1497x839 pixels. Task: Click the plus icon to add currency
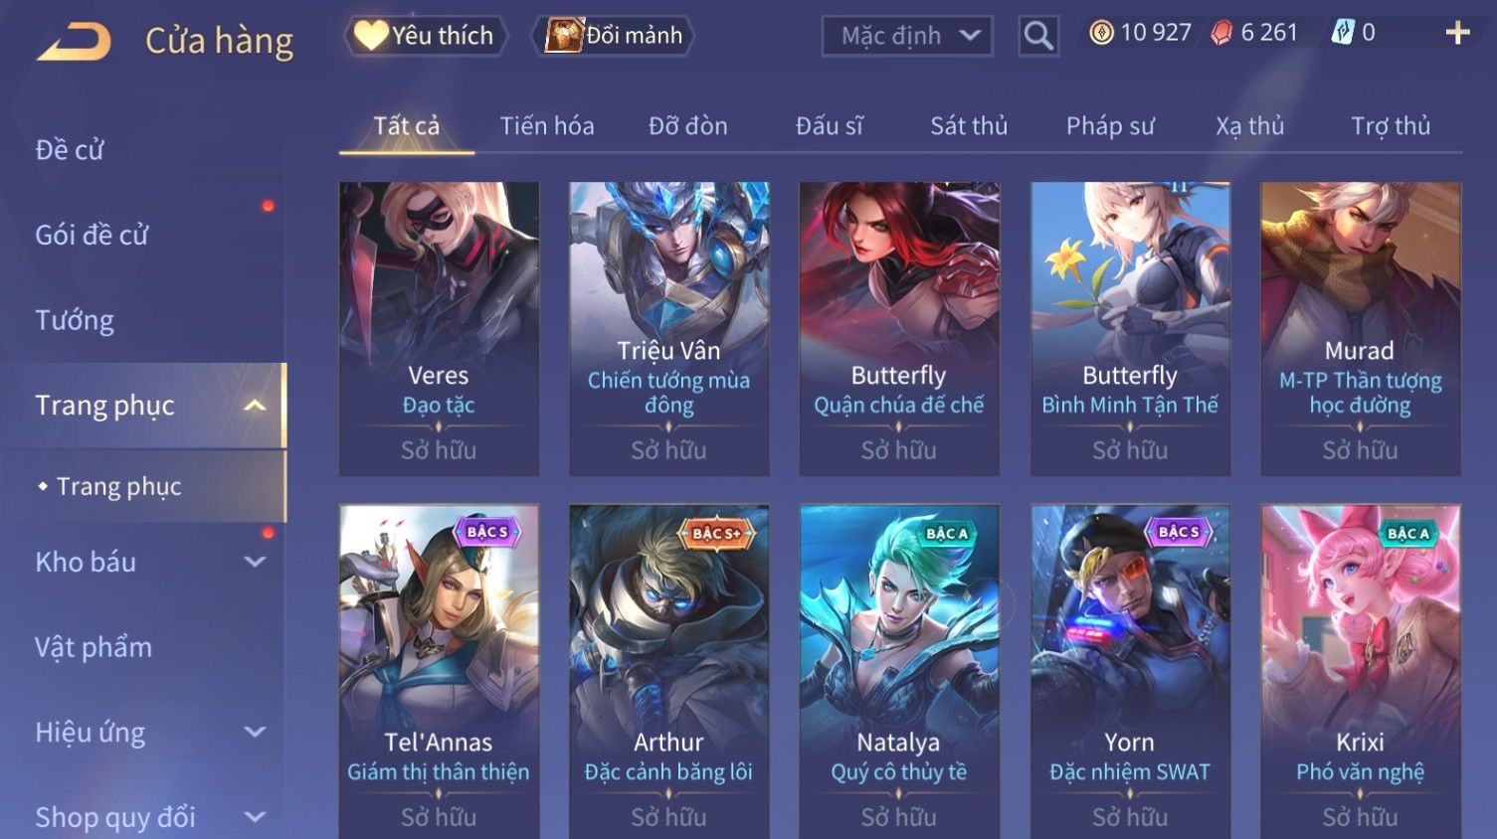[1457, 33]
